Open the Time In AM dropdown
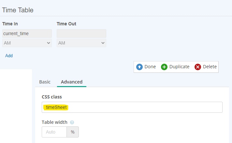Image resolution: width=232 pixels, height=143 pixels. click(27, 43)
